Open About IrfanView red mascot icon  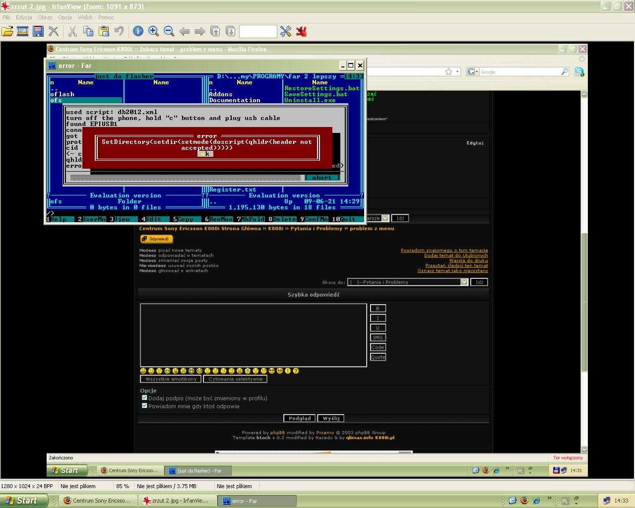(301, 31)
